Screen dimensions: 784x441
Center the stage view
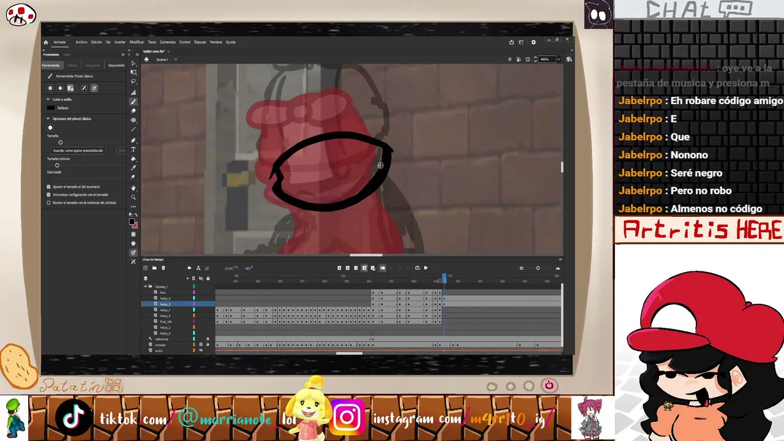point(510,59)
